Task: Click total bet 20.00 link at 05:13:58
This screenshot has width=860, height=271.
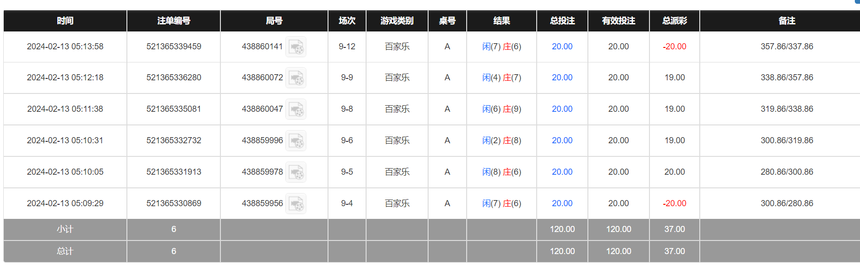Action: pos(562,46)
